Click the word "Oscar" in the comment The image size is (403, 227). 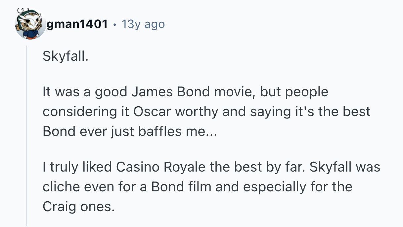point(152,112)
